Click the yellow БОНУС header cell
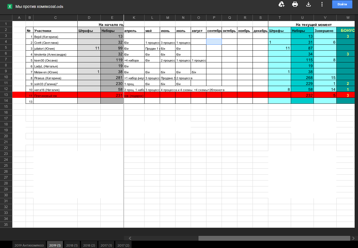The height and width of the screenshot is (248, 358). (x=348, y=30)
